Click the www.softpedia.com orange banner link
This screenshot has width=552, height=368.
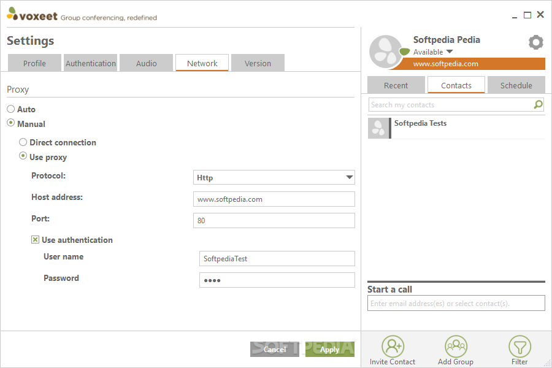click(446, 64)
